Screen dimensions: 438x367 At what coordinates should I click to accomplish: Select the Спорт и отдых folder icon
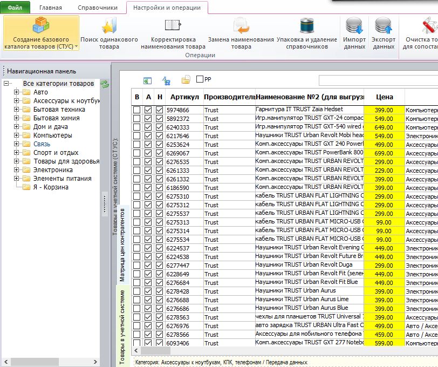pos(26,153)
